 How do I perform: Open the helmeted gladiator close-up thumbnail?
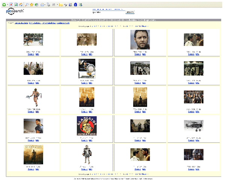[x=194, y=155]
